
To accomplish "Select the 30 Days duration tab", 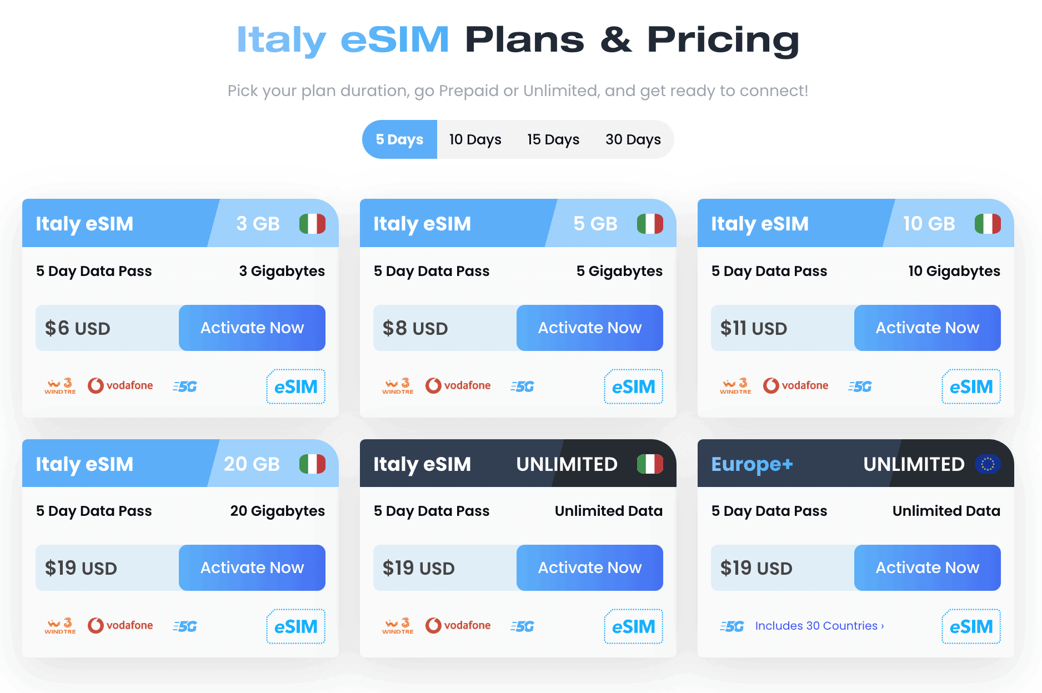I will click(633, 139).
